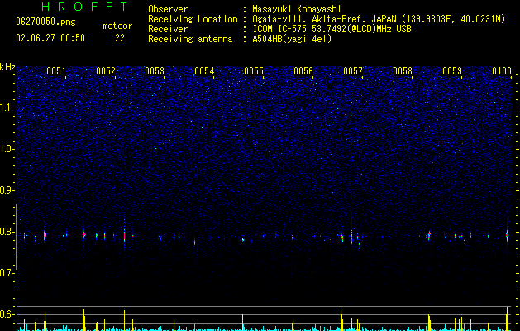Click the 0.6 kHz axis label
This screenshot has height=331, width=520.
(x=7, y=314)
